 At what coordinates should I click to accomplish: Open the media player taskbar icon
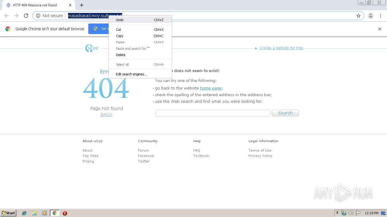(x=44, y=213)
